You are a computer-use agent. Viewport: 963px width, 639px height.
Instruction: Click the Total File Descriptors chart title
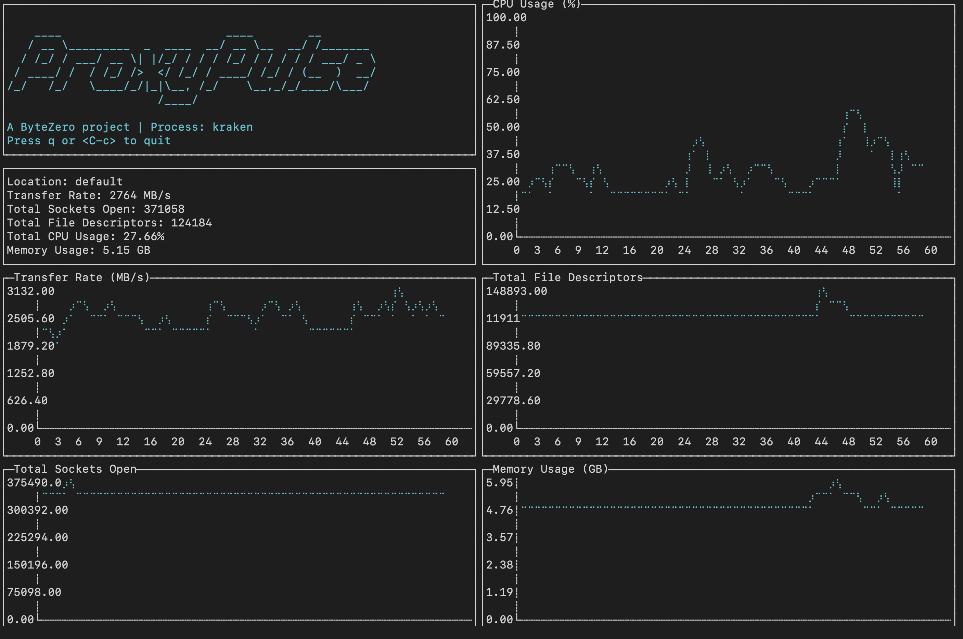point(567,277)
